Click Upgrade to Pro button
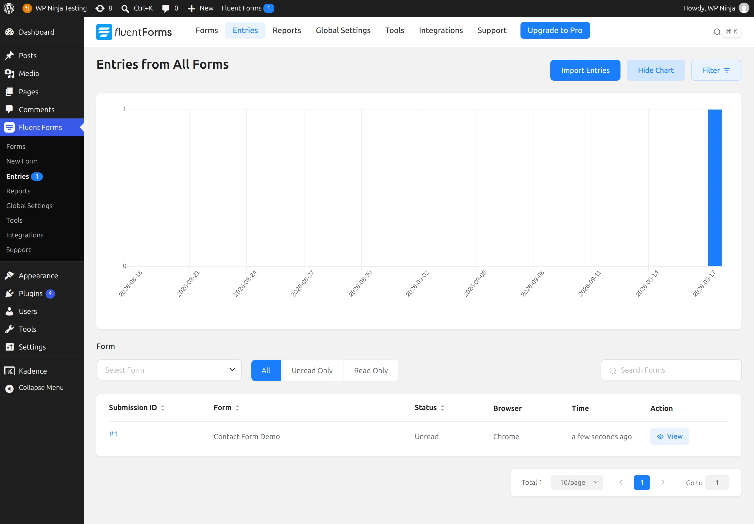This screenshot has width=754, height=524. click(555, 31)
